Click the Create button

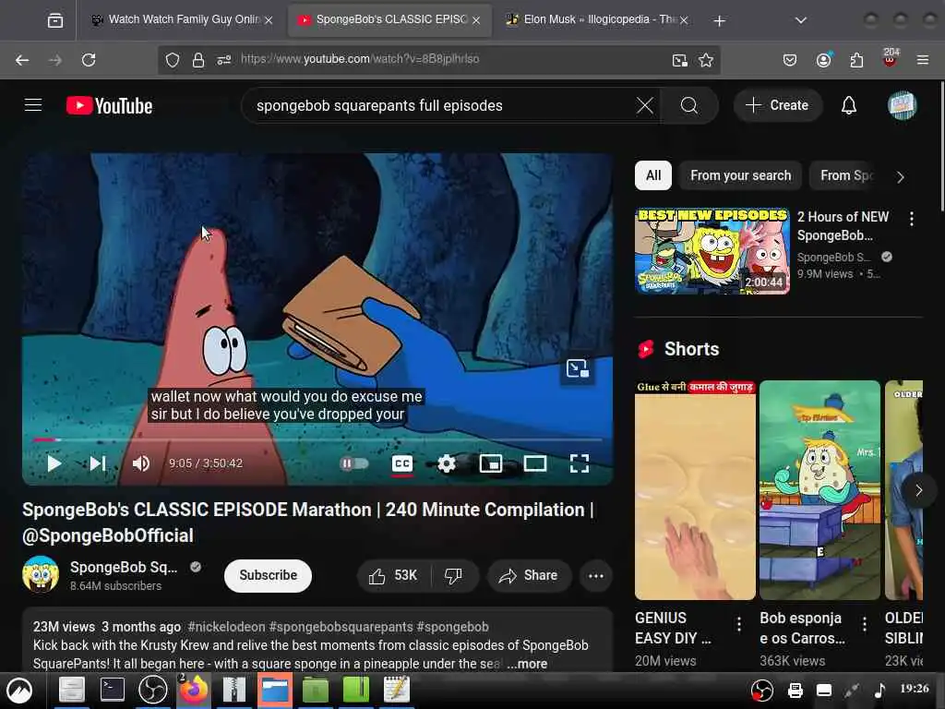point(777,105)
